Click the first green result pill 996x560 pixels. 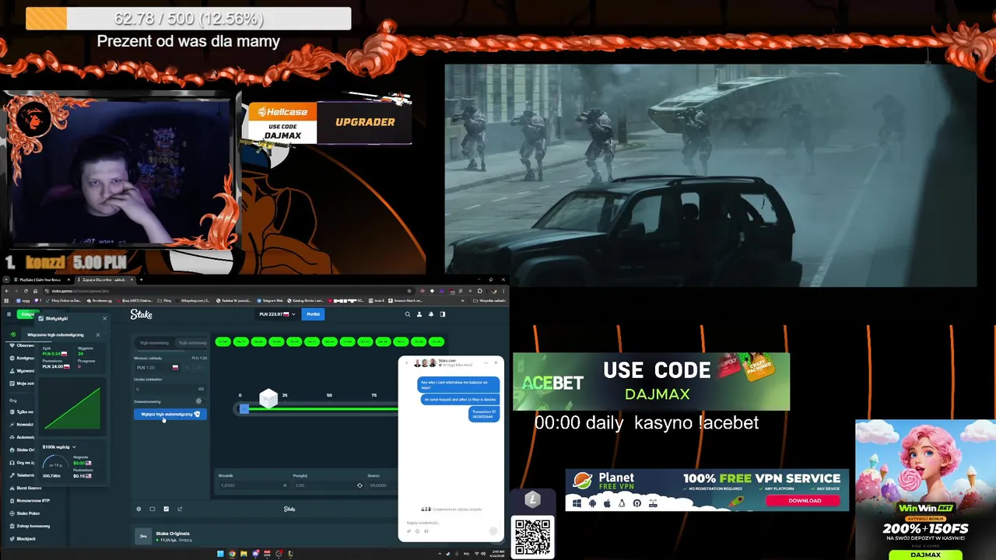coord(223,341)
